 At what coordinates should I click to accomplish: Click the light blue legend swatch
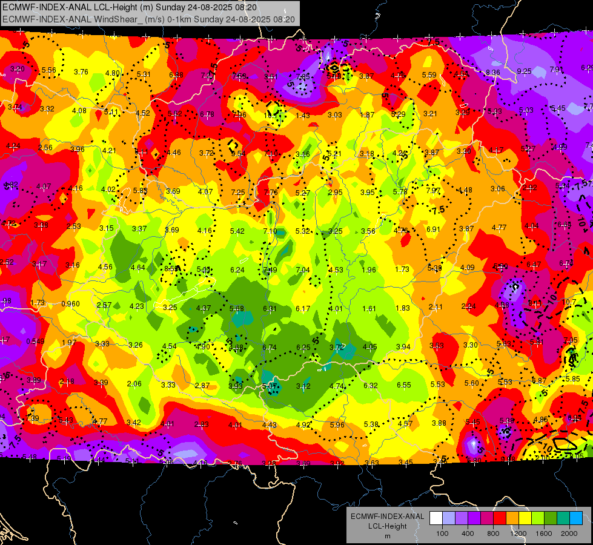click(x=449, y=518)
